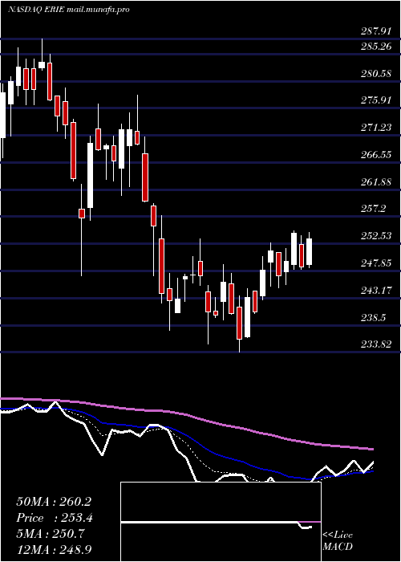Click the lowest red candle near 233.82

pyautogui.click(x=239, y=323)
